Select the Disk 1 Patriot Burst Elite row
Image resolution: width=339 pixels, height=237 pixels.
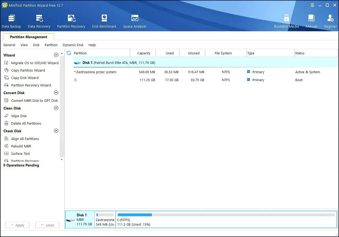tap(205, 63)
